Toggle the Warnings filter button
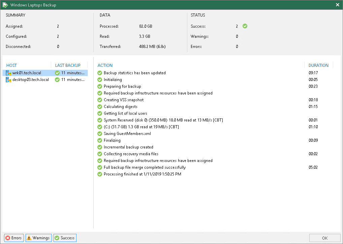This screenshot has height=244, width=343. [38, 238]
